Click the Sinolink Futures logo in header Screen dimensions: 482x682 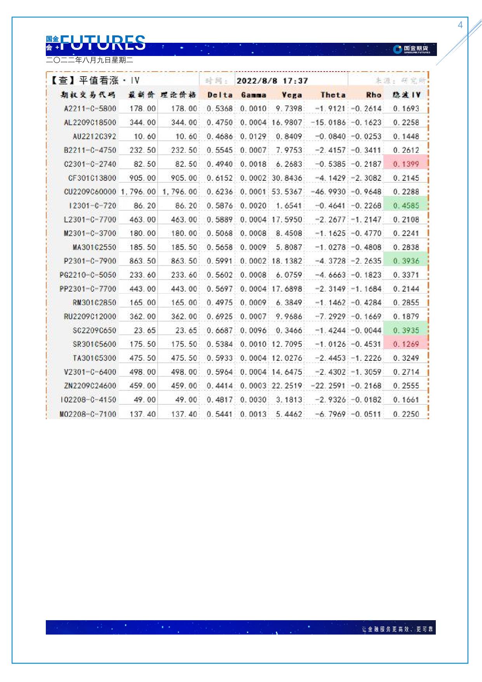point(412,49)
